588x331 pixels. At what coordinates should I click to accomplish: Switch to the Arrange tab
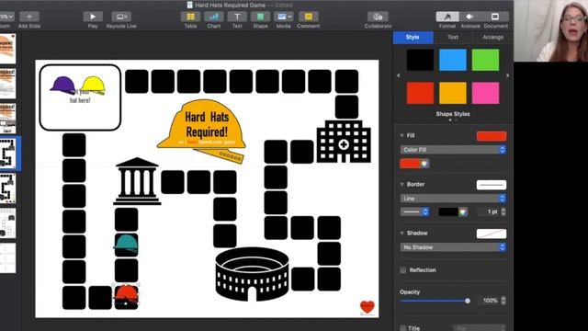click(492, 37)
